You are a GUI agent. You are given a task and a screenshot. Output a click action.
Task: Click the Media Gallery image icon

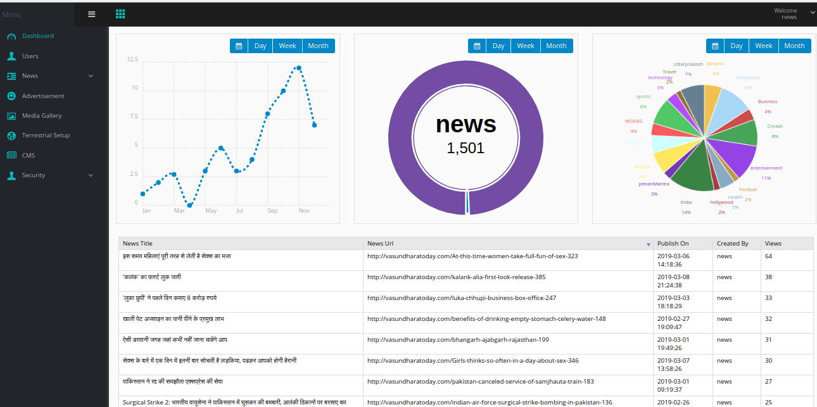[x=11, y=116]
